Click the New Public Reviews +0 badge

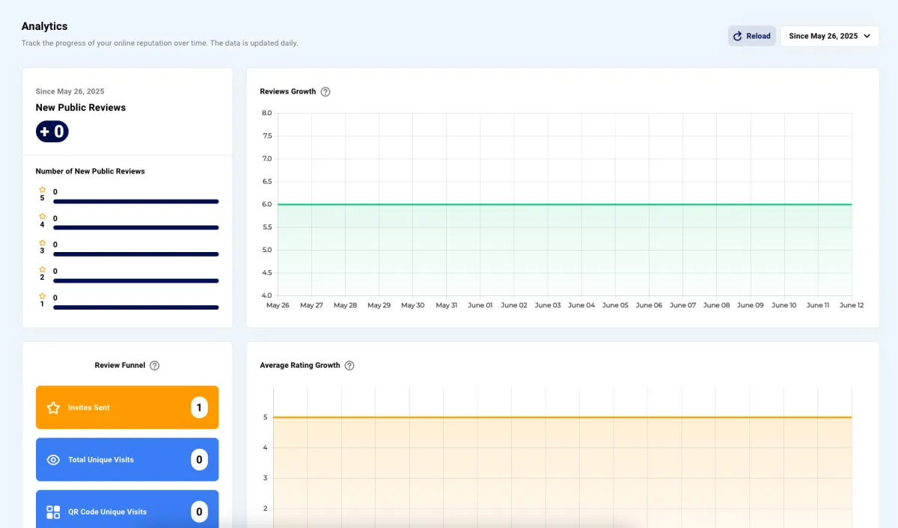click(52, 132)
